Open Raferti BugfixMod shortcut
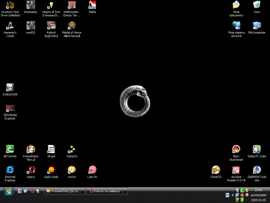The height and width of the screenshot is (203, 270). pyautogui.click(x=51, y=29)
